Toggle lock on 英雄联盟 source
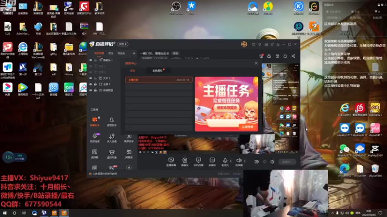 point(95,90)
